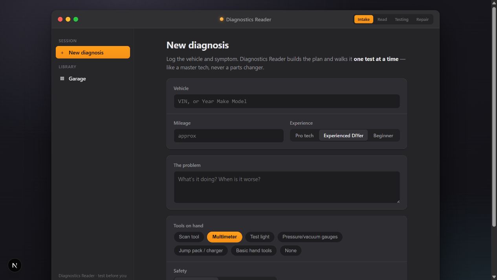The width and height of the screenshot is (497, 280).
Task: Click the orange dot beside Diagnostics Reader title
Action: point(222,19)
